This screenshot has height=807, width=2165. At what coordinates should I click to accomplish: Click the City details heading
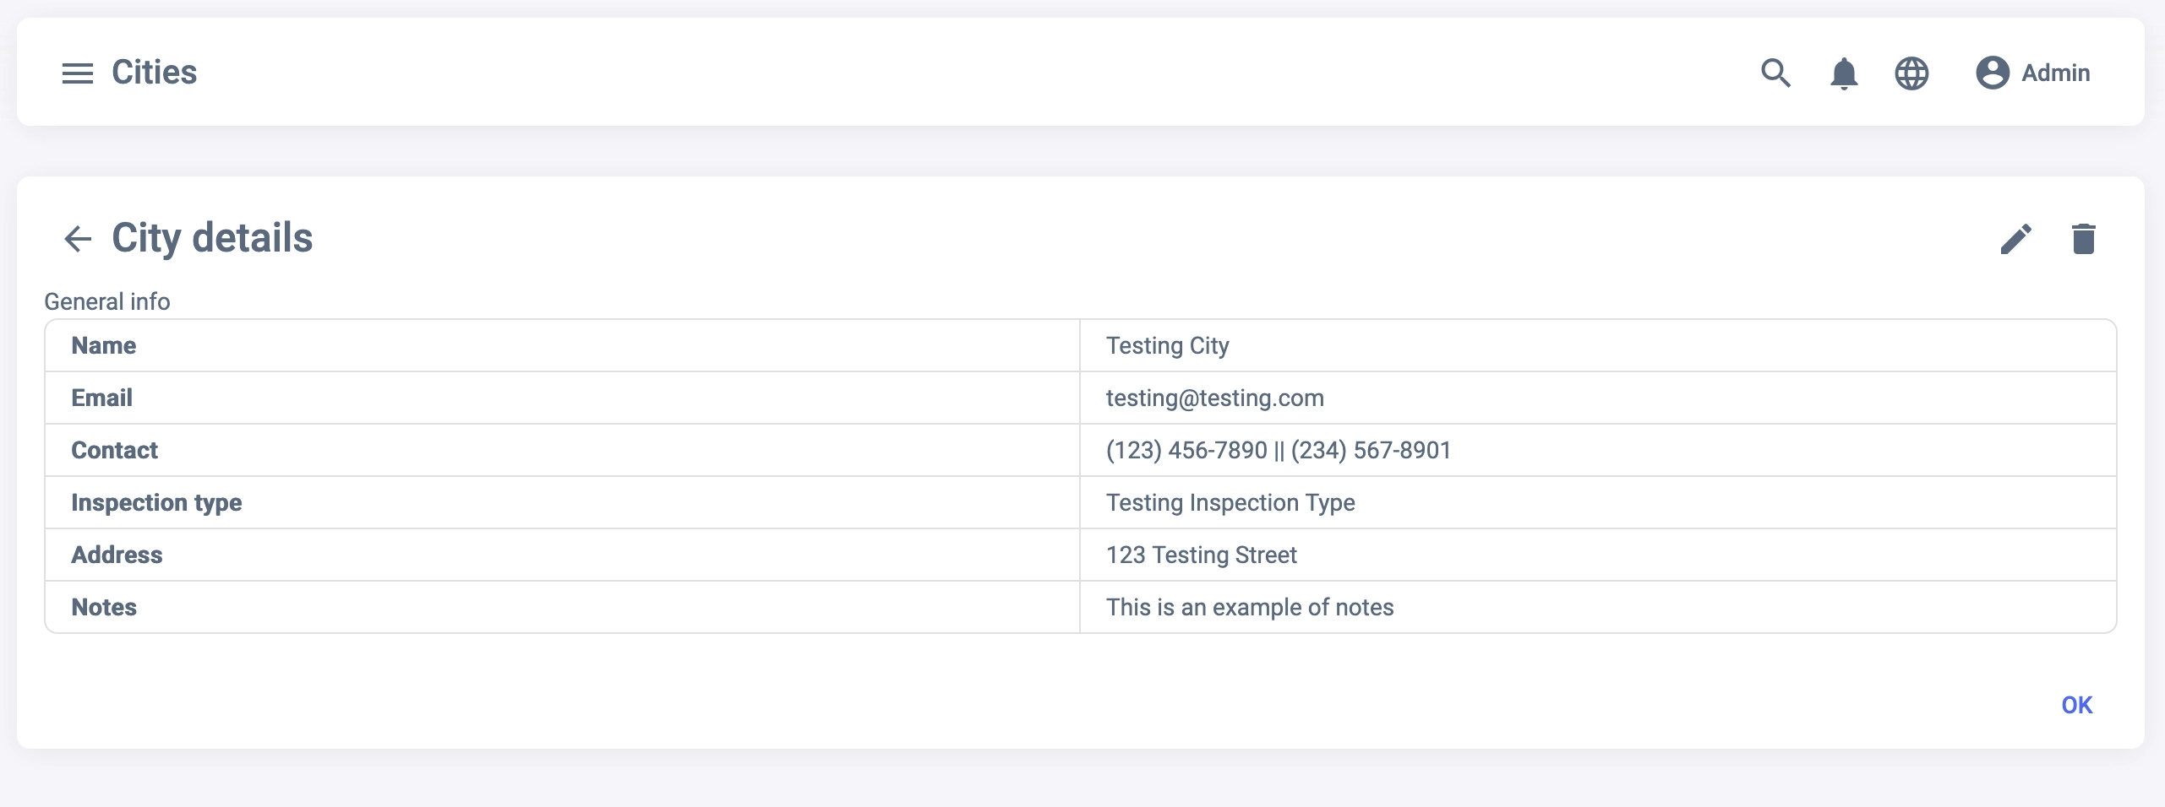coord(212,238)
